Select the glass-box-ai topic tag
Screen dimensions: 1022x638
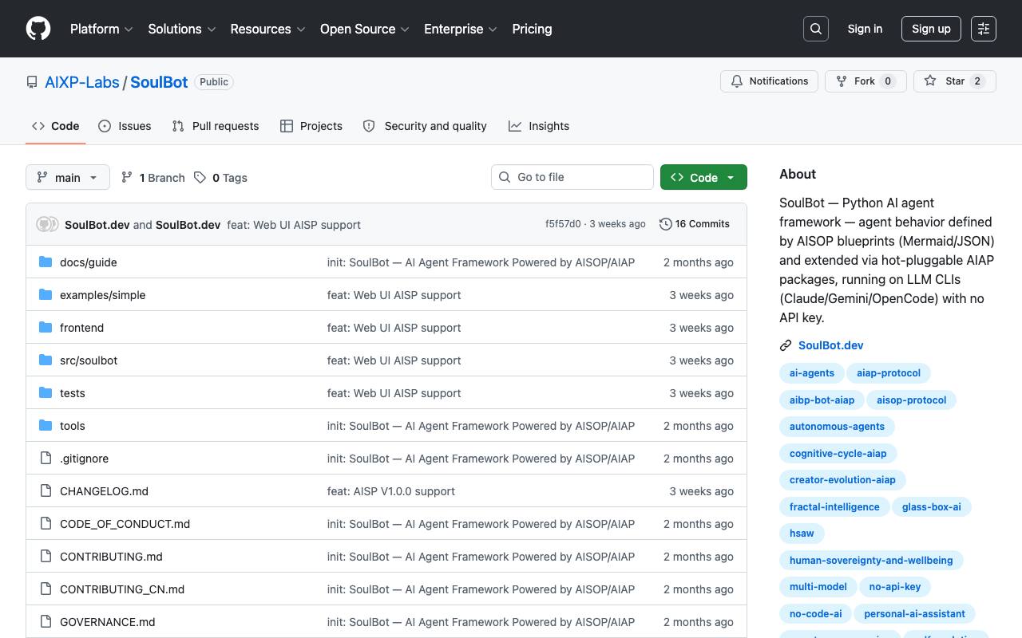coord(932,507)
